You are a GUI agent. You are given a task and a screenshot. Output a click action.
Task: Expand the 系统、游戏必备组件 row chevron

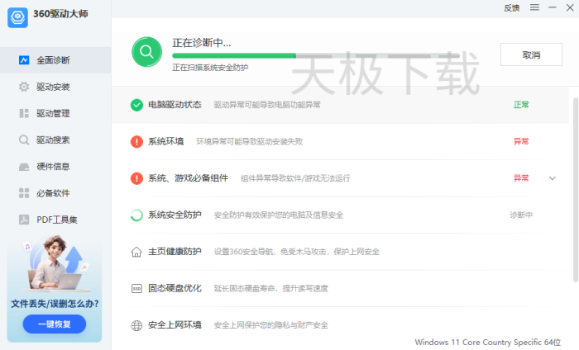tap(553, 178)
